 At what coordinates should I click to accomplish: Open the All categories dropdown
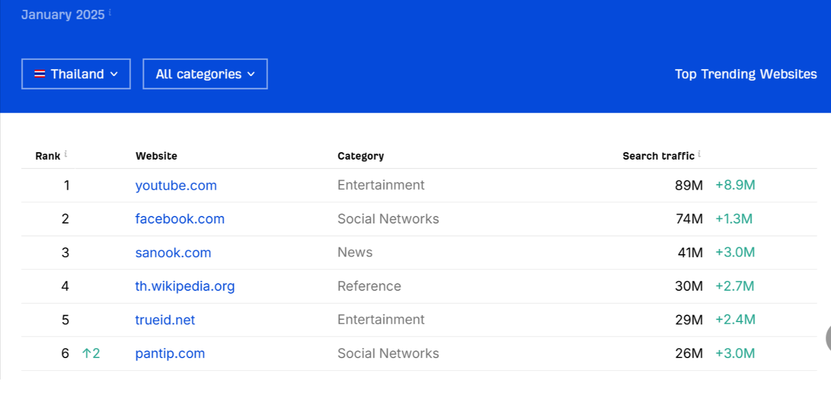point(205,74)
